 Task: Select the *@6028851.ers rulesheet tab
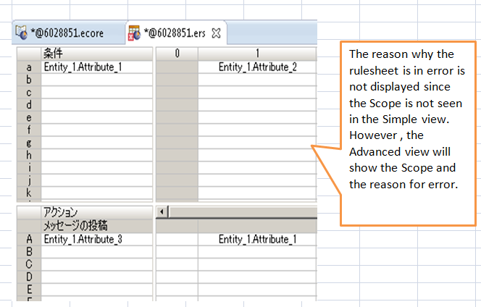point(176,33)
